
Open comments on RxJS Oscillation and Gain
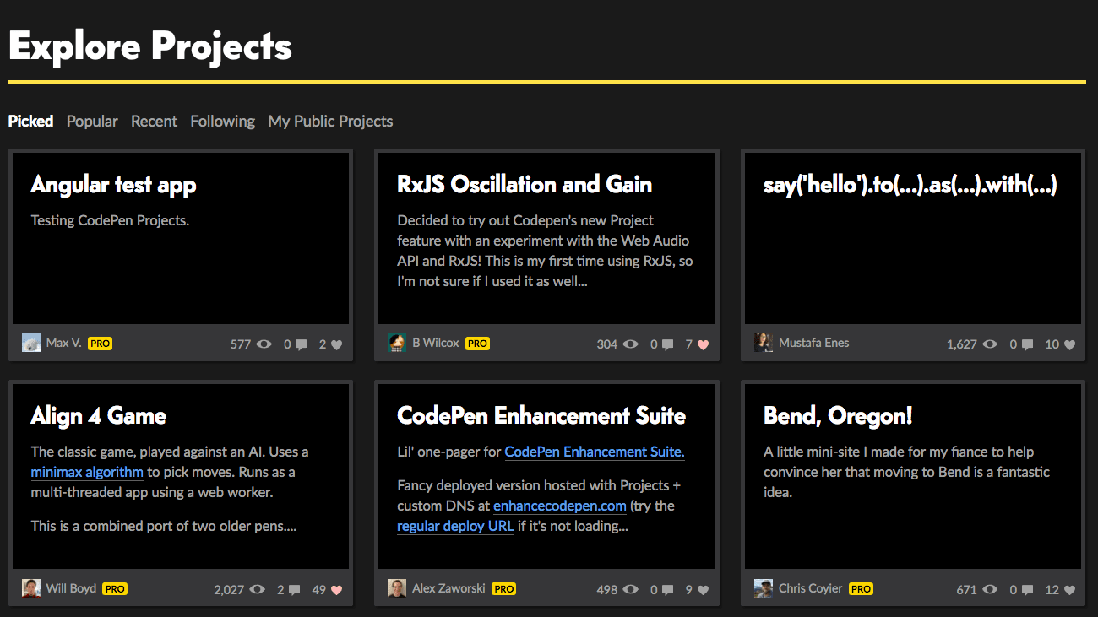coord(667,344)
